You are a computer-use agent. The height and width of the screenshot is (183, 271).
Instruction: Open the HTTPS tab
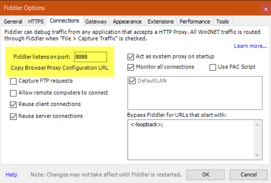(x=36, y=21)
